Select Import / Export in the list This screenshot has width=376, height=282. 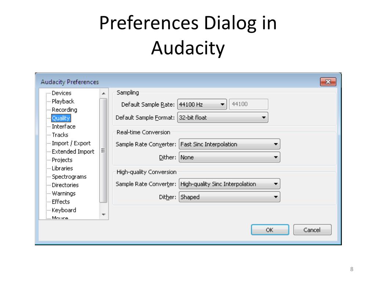(71, 143)
